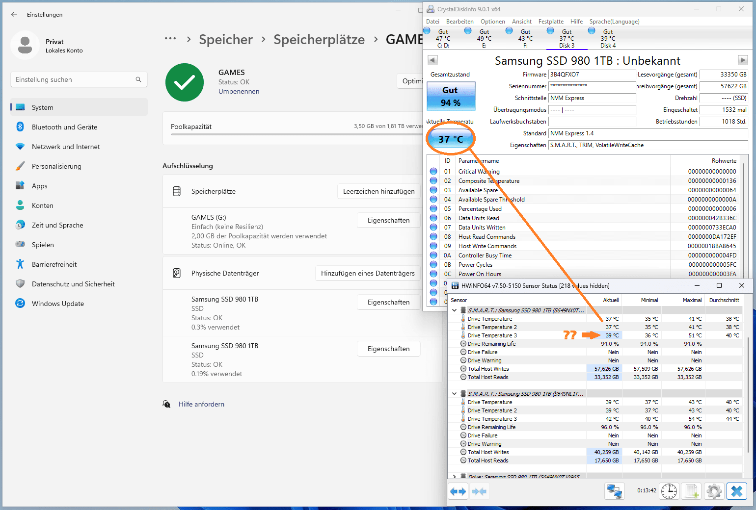Open Optionen menu in CrystalDiskInfo

492,22
